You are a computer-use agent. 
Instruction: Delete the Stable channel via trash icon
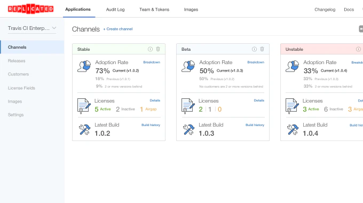click(158, 49)
